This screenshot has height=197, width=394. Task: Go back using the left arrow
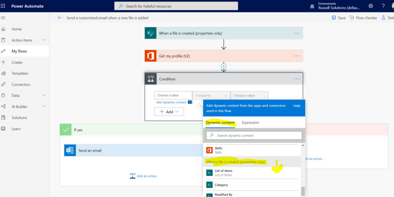coord(60,18)
